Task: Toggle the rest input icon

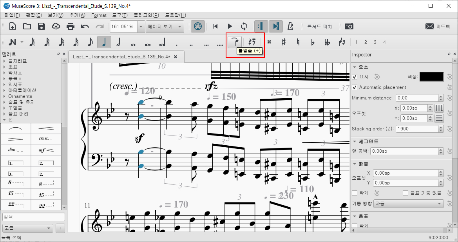Action: [252, 42]
